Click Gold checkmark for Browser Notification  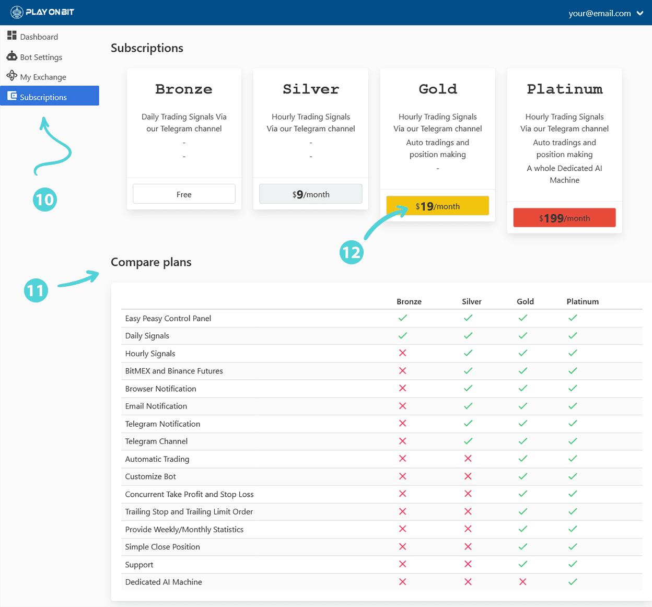(x=523, y=388)
